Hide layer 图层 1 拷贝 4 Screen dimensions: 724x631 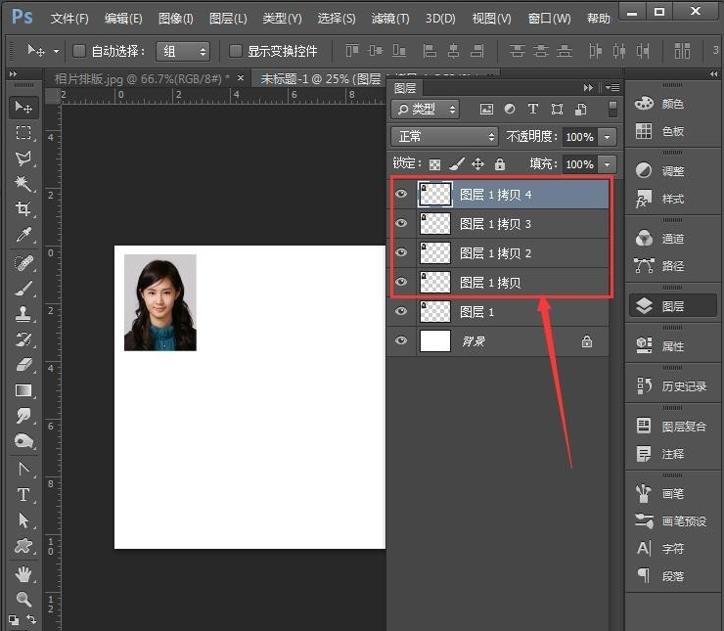click(x=400, y=195)
